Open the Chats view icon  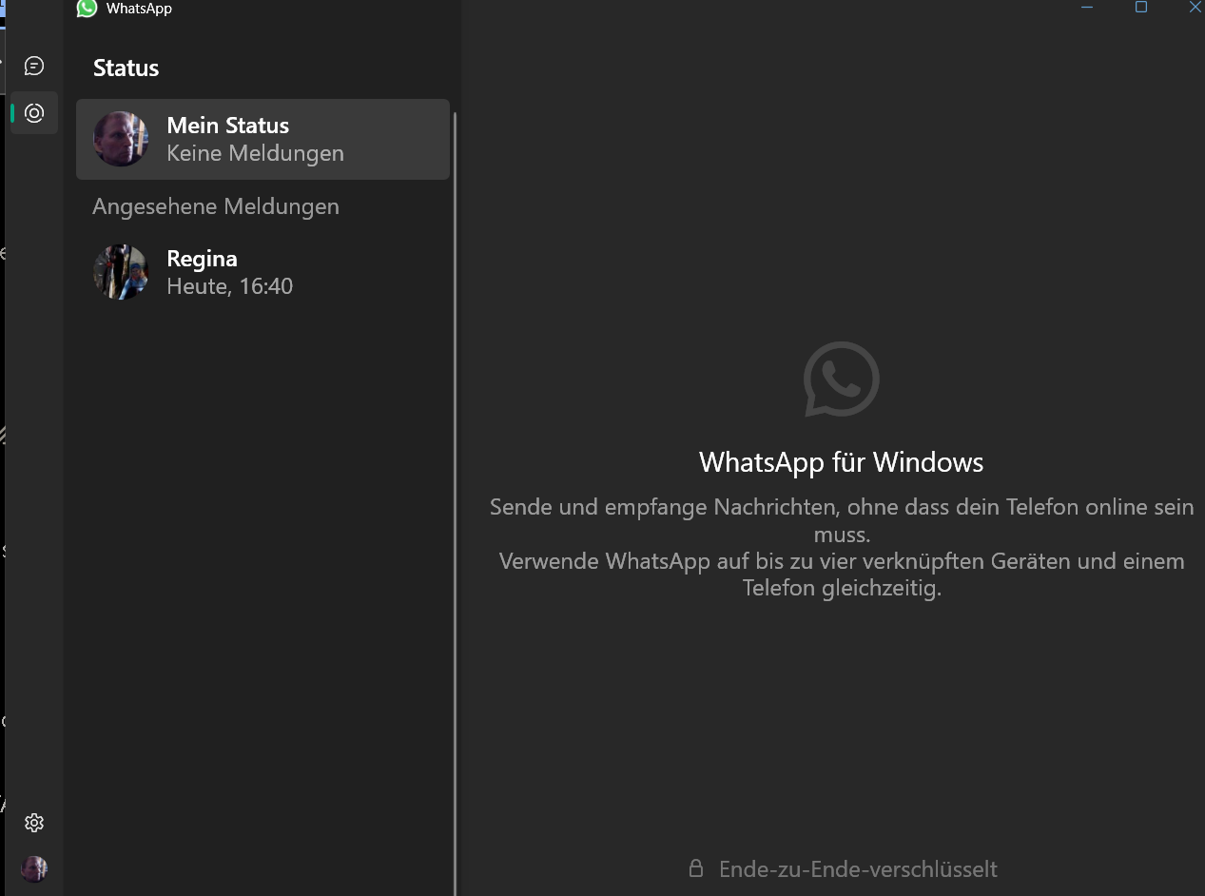34,66
